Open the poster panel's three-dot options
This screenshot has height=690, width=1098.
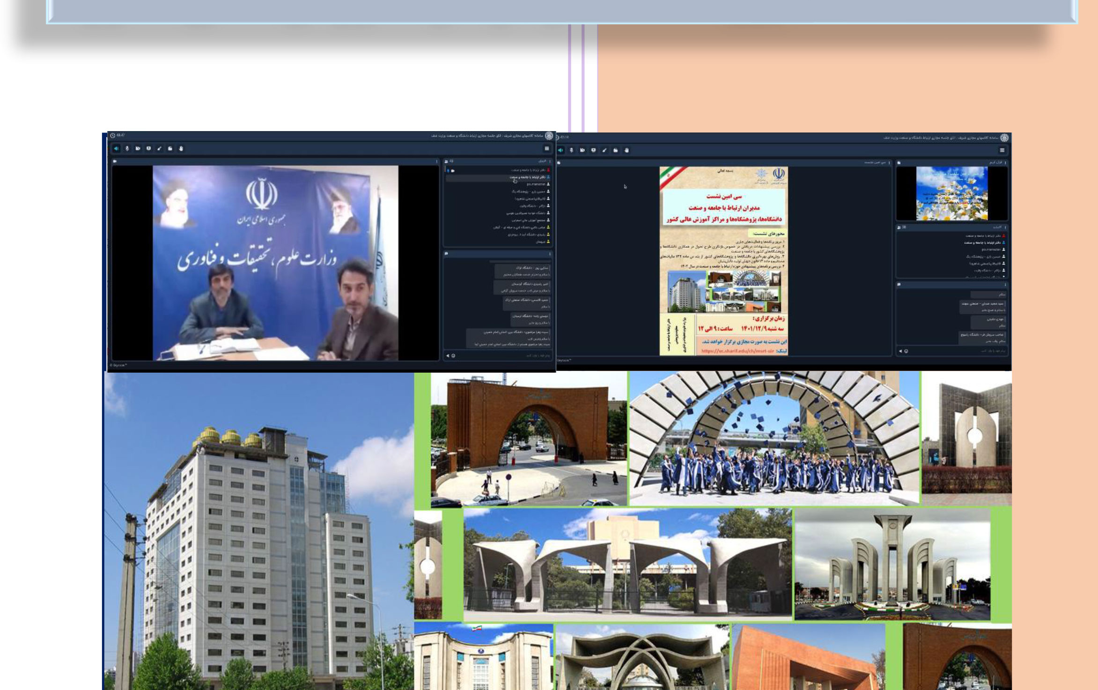[889, 163]
